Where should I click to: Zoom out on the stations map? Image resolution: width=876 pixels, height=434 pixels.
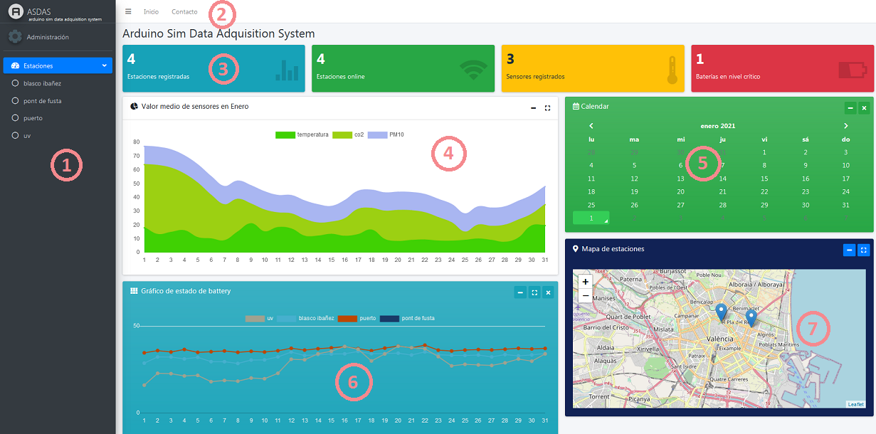[x=585, y=296]
